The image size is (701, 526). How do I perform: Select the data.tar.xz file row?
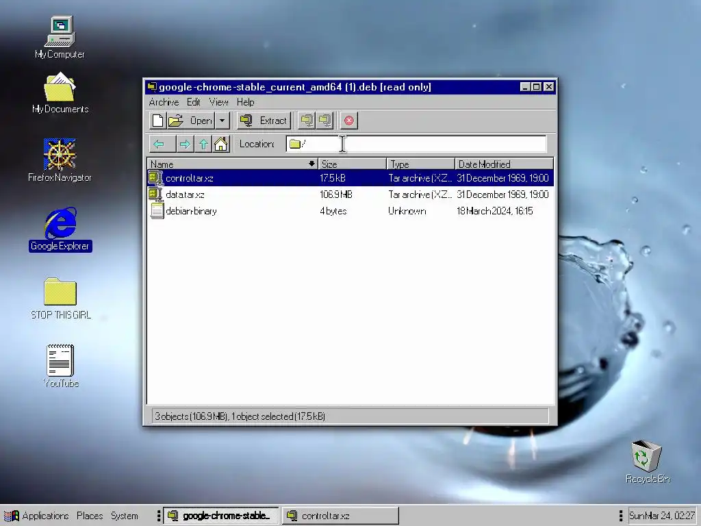click(350, 195)
